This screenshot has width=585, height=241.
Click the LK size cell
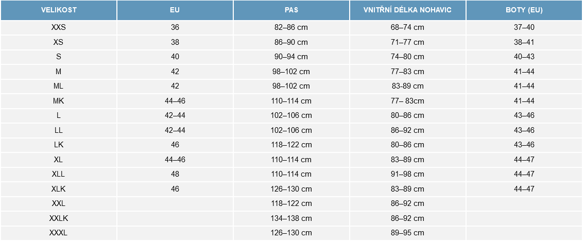click(x=58, y=145)
